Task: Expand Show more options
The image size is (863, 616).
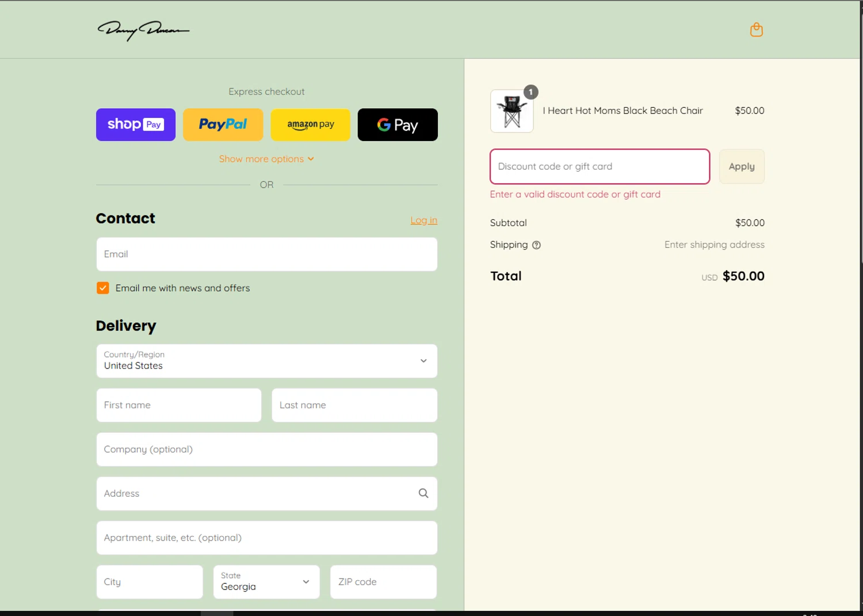Action: tap(266, 159)
